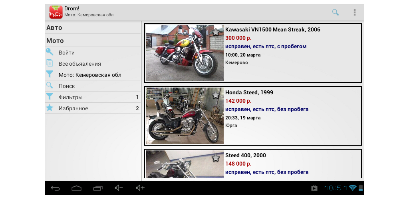Click Honda Steed's 'исправен, есть птс, без пробега'
Image resolution: width=409 pixels, height=199 pixels.
click(267, 109)
